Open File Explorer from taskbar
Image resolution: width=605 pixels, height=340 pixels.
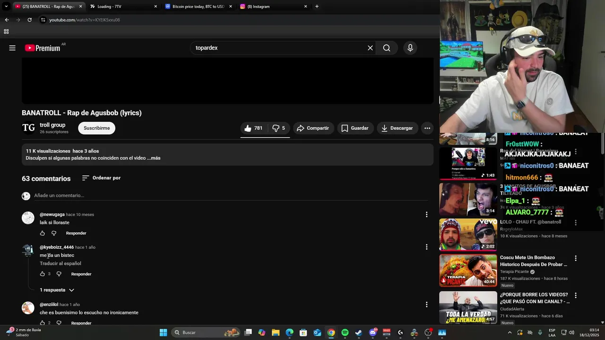coord(276,332)
